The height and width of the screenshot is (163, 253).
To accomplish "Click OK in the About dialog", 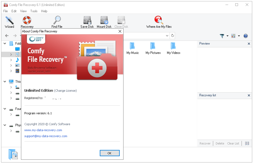I will [x=110, y=153].
